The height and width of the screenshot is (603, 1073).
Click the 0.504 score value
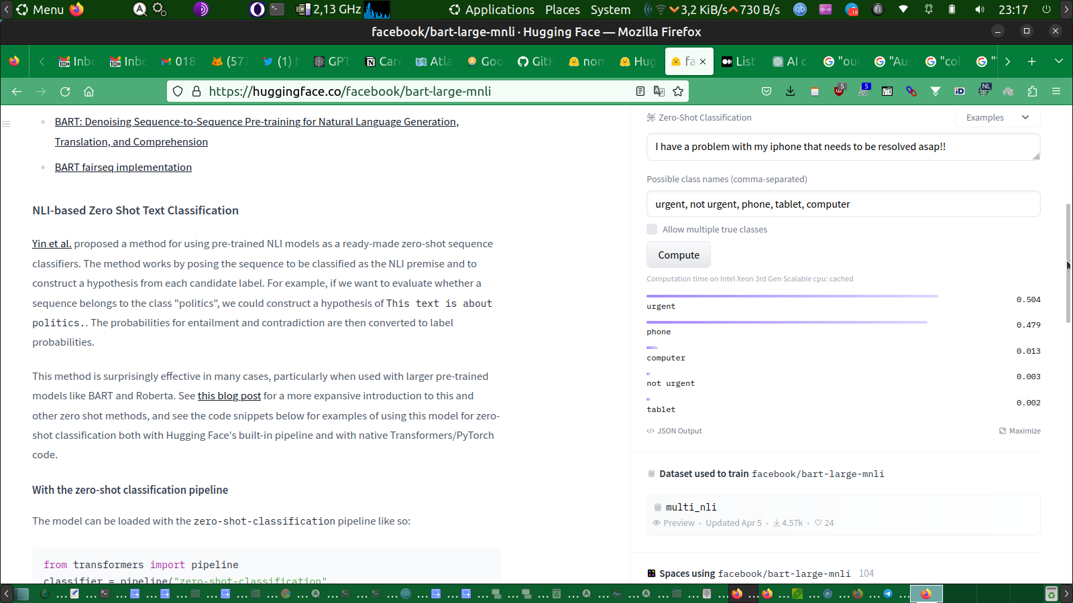click(x=1029, y=299)
